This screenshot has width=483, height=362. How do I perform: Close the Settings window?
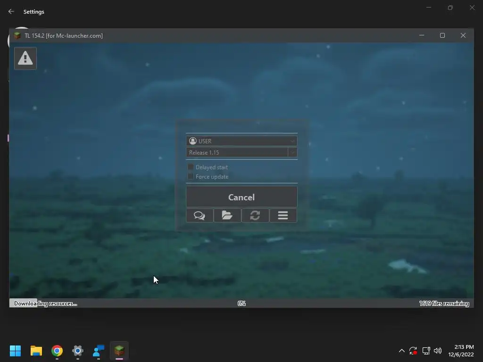472,8
